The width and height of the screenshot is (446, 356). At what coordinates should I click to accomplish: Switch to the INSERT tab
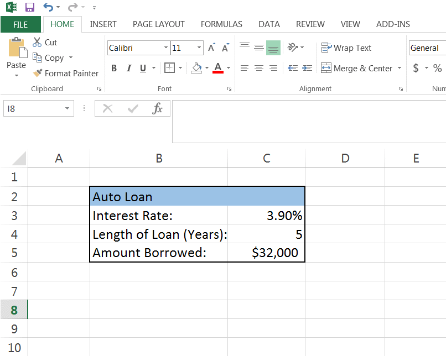pyautogui.click(x=103, y=24)
